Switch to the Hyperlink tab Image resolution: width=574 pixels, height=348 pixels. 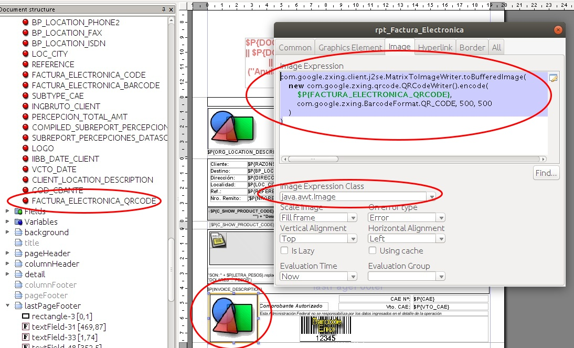tap(435, 47)
